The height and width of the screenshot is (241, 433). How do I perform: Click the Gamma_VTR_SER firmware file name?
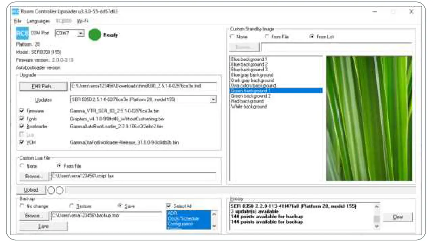(114, 111)
